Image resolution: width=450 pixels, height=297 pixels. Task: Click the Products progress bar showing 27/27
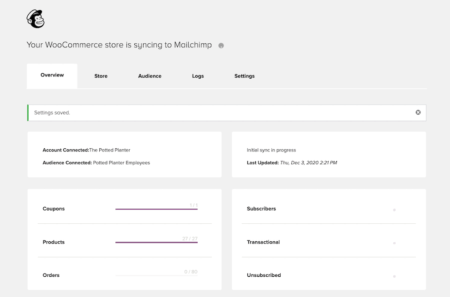pyautogui.click(x=156, y=243)
